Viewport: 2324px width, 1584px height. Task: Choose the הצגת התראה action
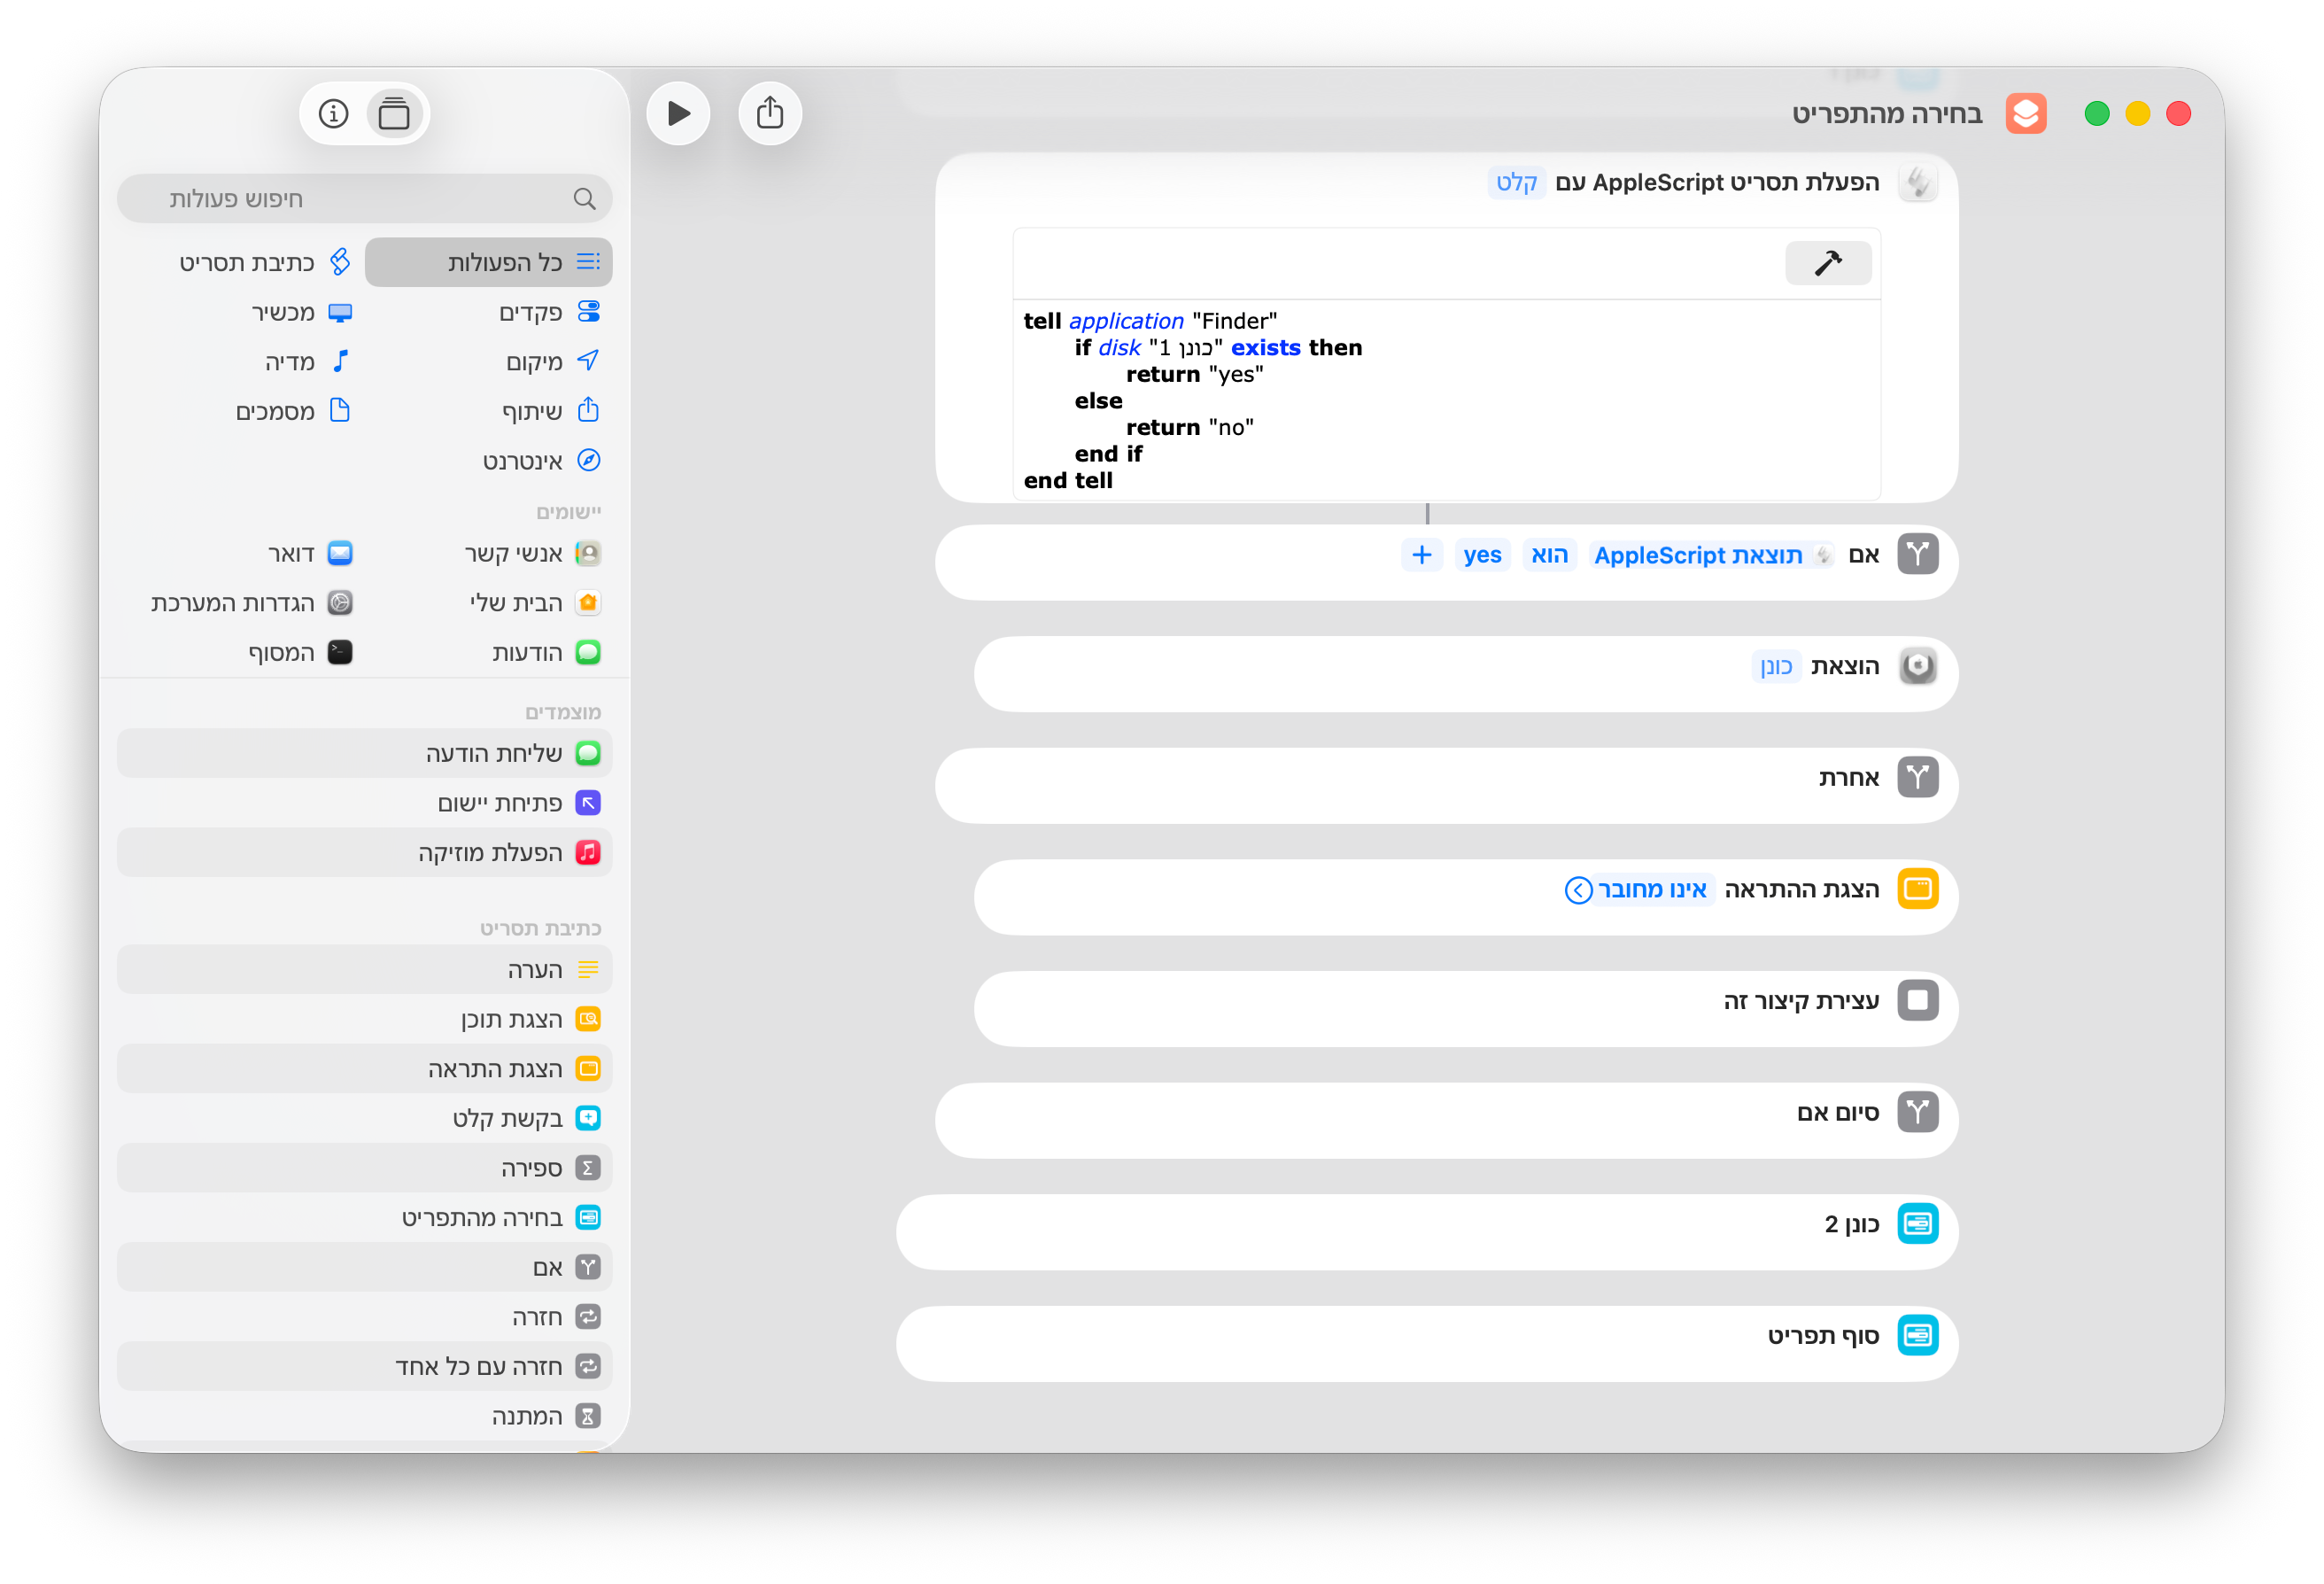coord(496,1069)
